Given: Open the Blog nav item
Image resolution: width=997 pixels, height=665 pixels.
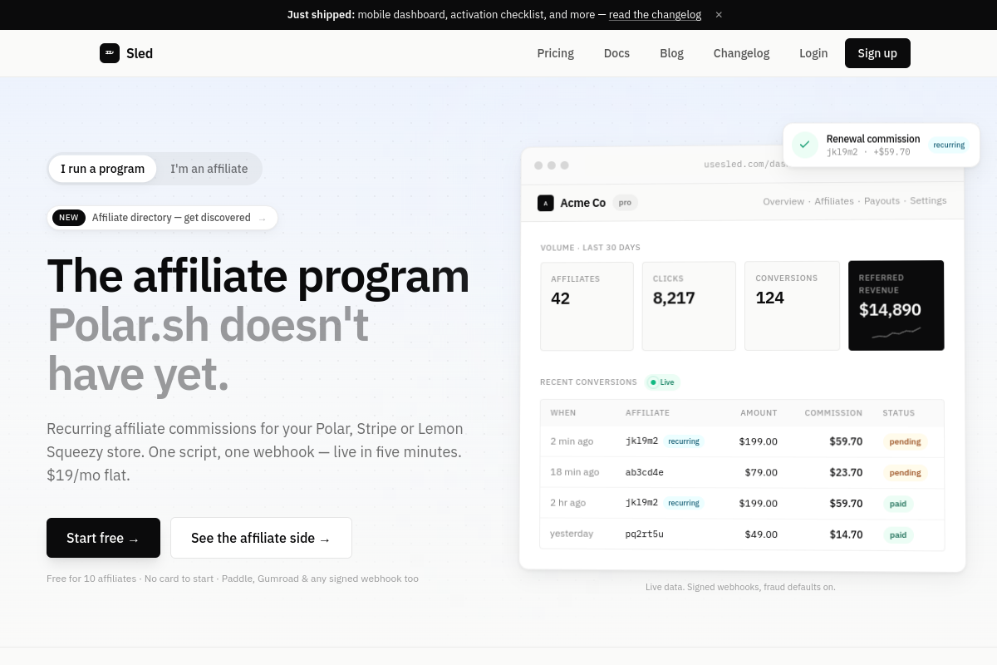Looking at the screenshot, I should tap(671, 53).
